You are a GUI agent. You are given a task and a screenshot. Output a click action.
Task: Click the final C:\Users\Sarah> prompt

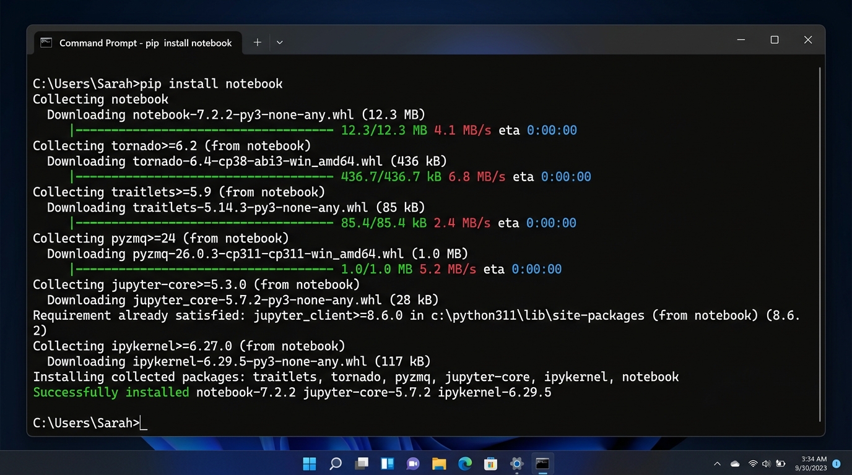click(x=87, y=424)
